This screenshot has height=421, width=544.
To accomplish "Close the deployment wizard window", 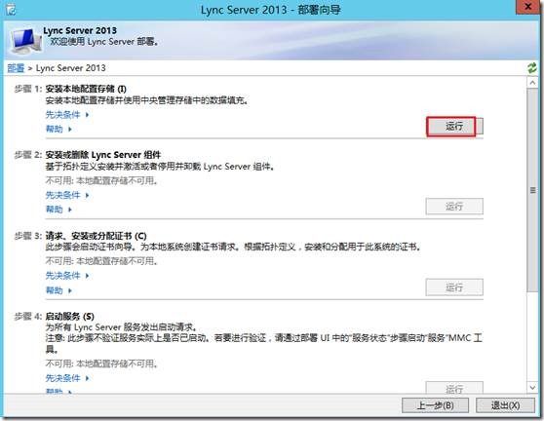I will click(528, 7).
